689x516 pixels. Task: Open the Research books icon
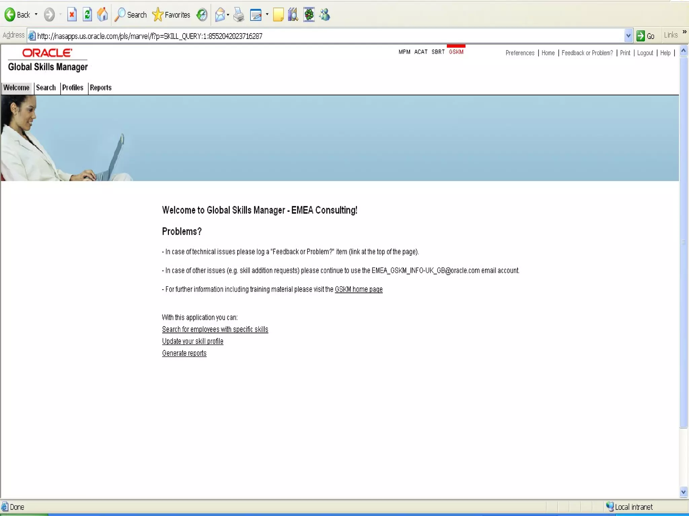(x=293, y=15)
